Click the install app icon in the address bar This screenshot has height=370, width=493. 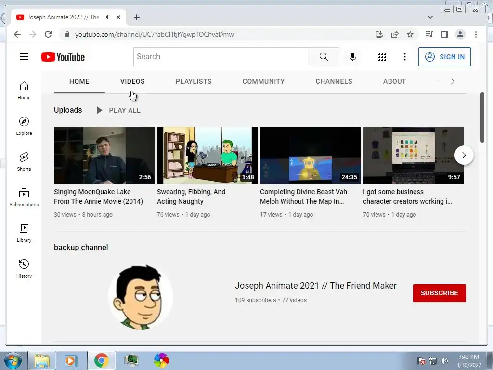(379, 34)
